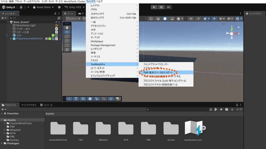This screenshot has height=149, width=266.
Task: Select the Rect transform tool
Action: click(67, 45)
